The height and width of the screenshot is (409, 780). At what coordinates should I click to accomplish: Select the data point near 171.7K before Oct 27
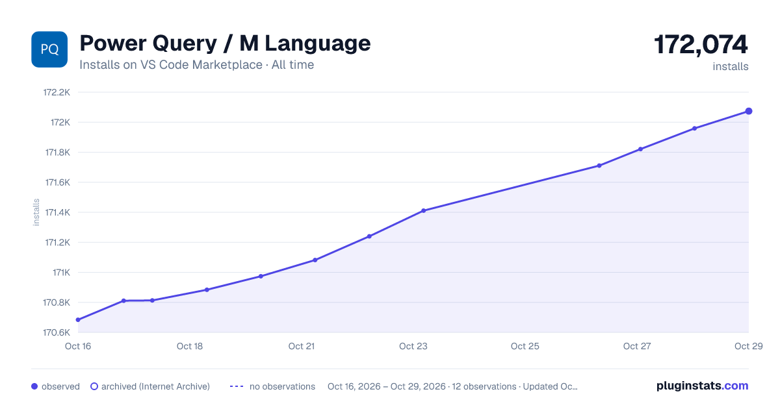pos(599,166)
